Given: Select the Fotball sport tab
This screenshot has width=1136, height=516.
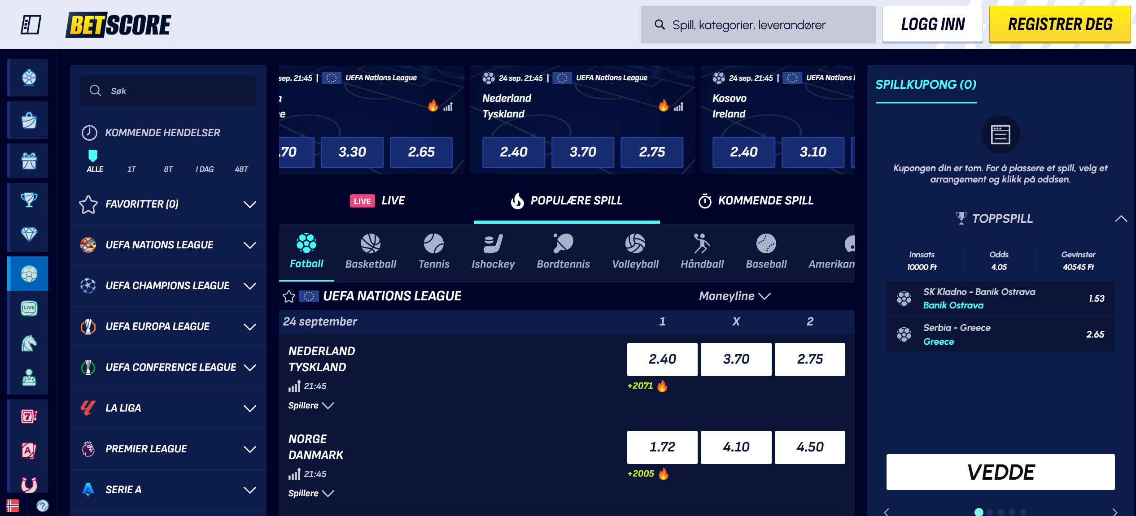Looking at the screenshot, I should 306,251.
